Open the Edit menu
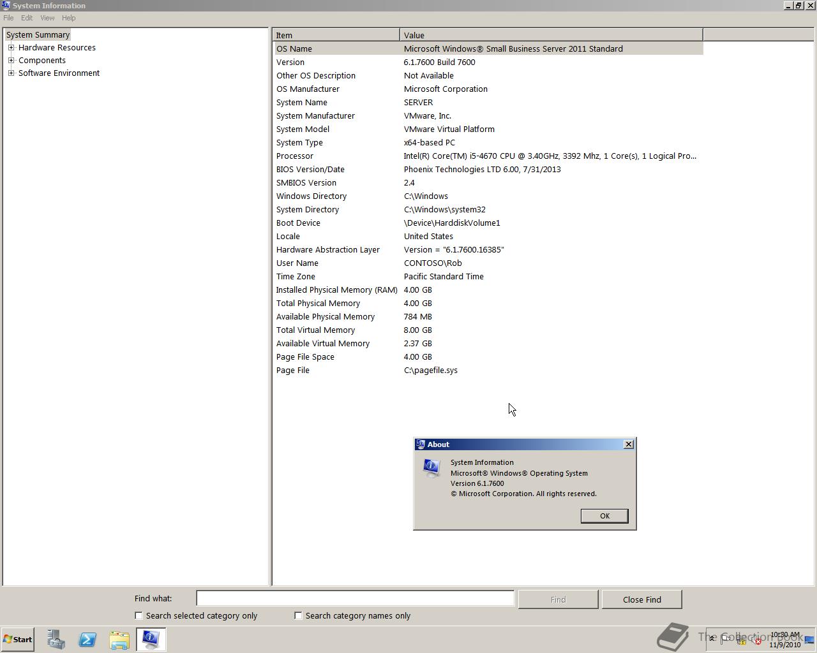The width and height of the screenshot is (817, 653). click(x=27, y=18)
